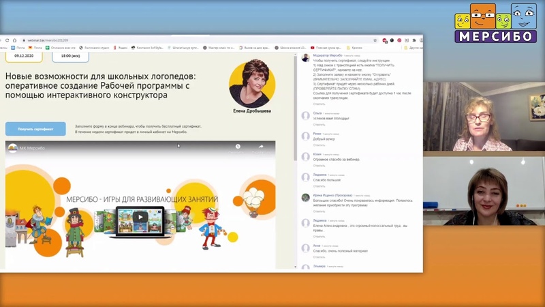
Task: Open the 'Школа вязания' bookmark
Action: (291, 48)
